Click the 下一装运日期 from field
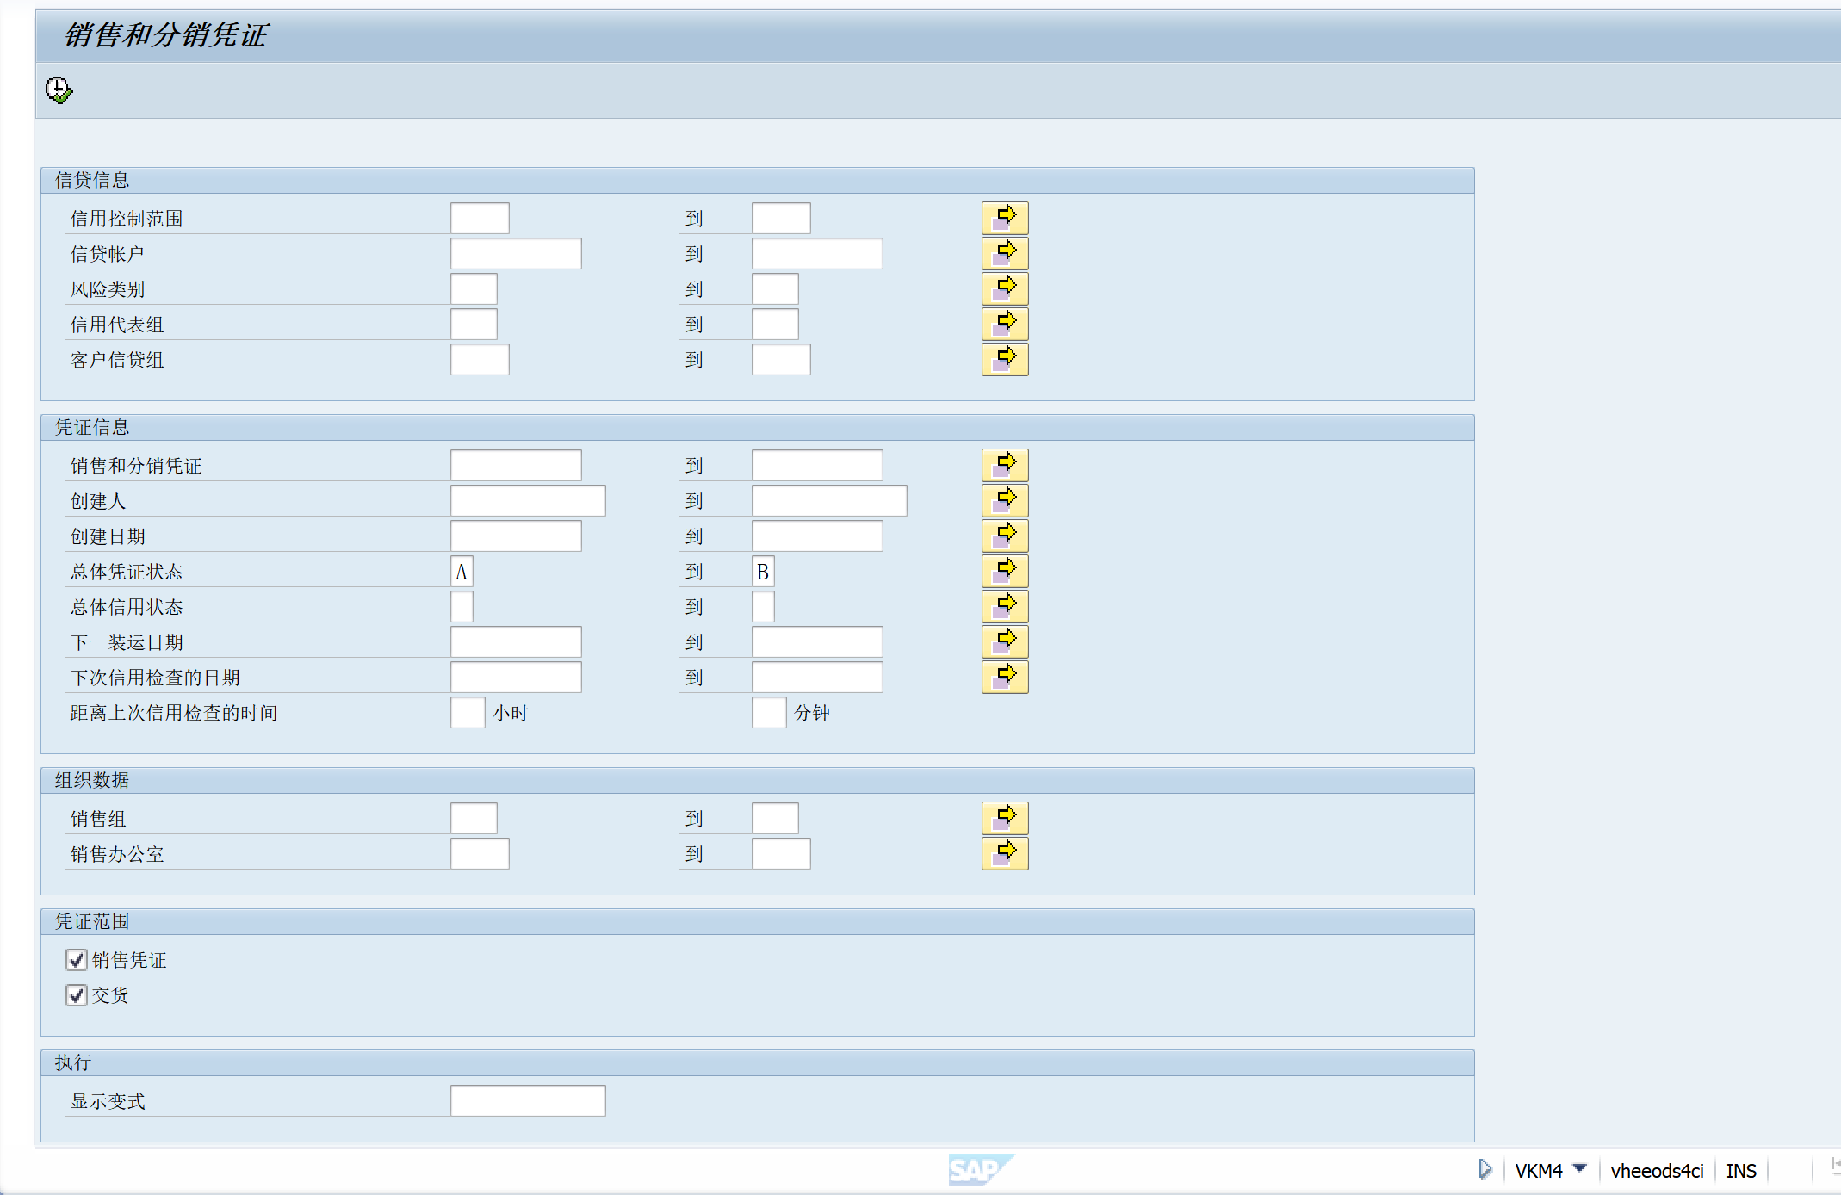This screenshot has width=1841, height=1195. click(516, 641)
